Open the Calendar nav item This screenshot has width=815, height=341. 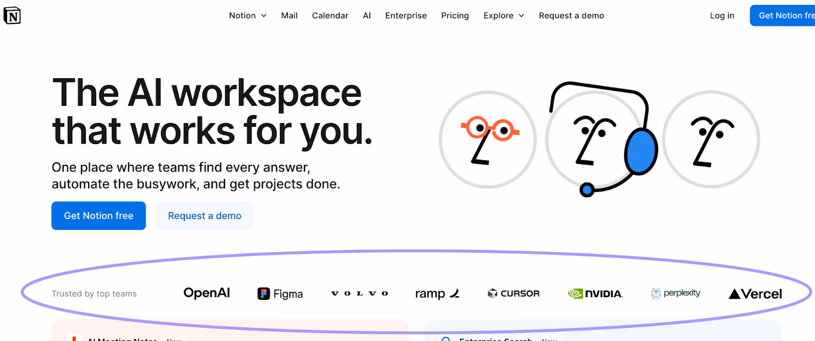pos(330,16)
